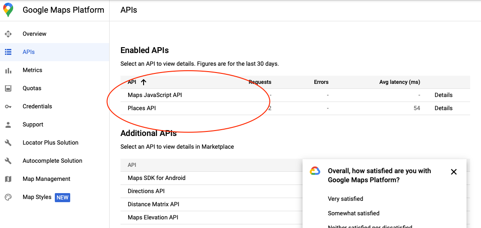This screenshot has height=228, width=481.
Task: Open Locator Plus Solution
Action: (x=51, y=142)
